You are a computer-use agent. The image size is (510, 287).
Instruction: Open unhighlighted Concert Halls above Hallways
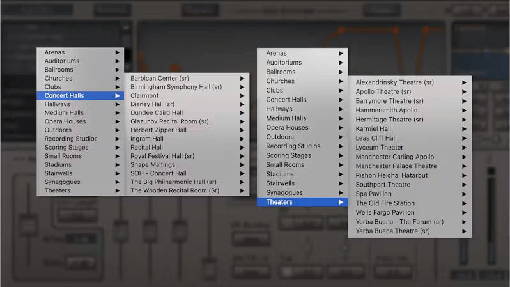[x=302, y=100]
